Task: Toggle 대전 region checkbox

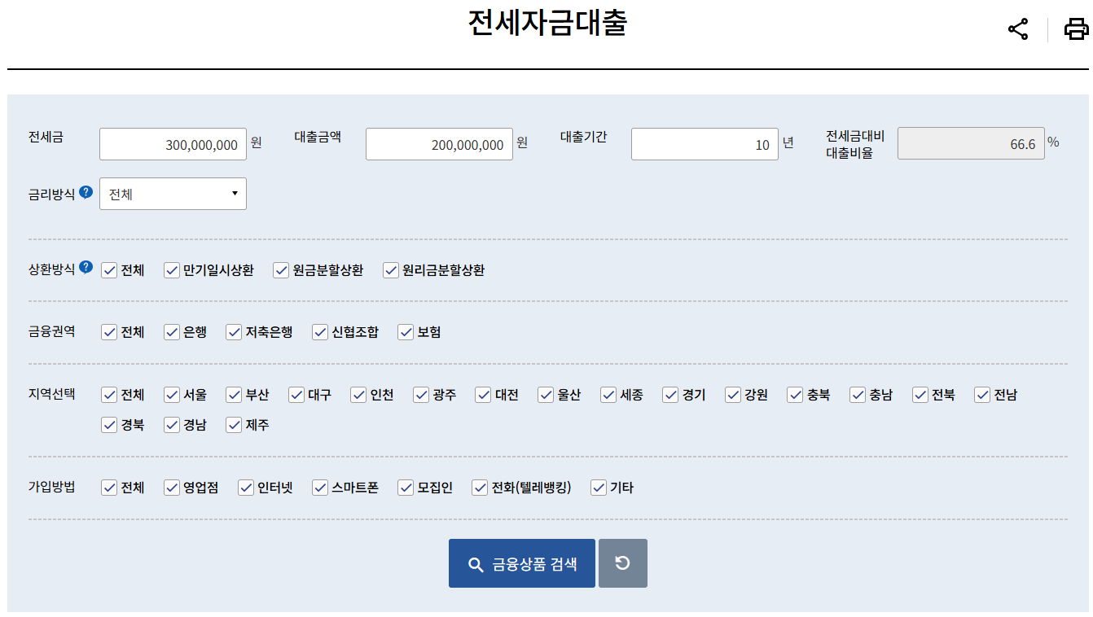Action: click(x=484, y=395)
